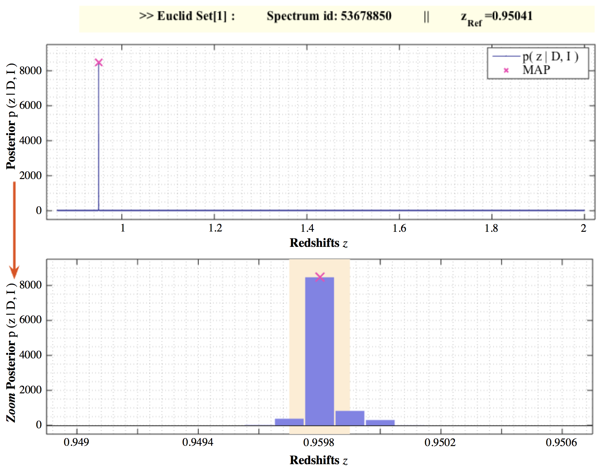Click x tick label '1.8' on top plot
The width and height of the screenshot is (601, 469).
[x=491, y=228]
